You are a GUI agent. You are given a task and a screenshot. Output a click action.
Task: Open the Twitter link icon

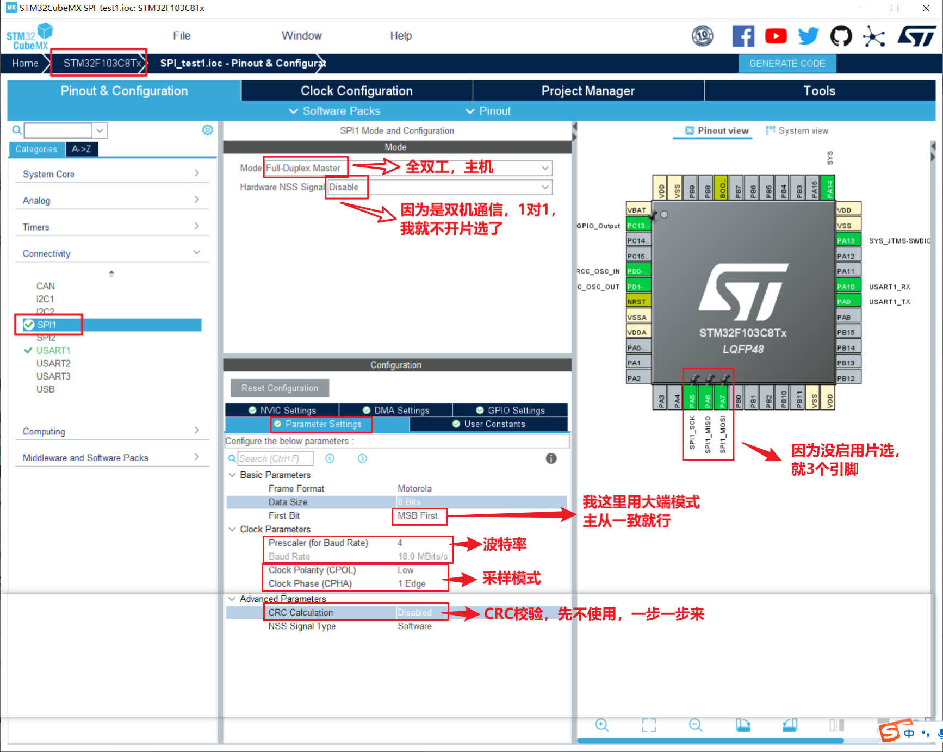click(x=808, y=36)
